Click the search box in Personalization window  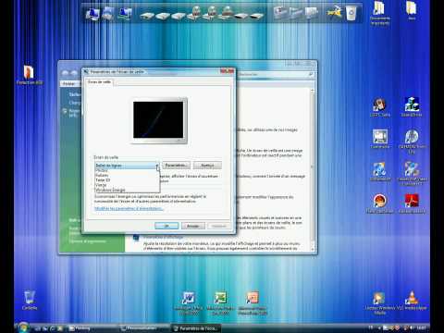point(276,74)
